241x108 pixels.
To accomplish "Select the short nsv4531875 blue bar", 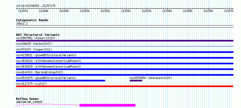I will coord(61,81).
